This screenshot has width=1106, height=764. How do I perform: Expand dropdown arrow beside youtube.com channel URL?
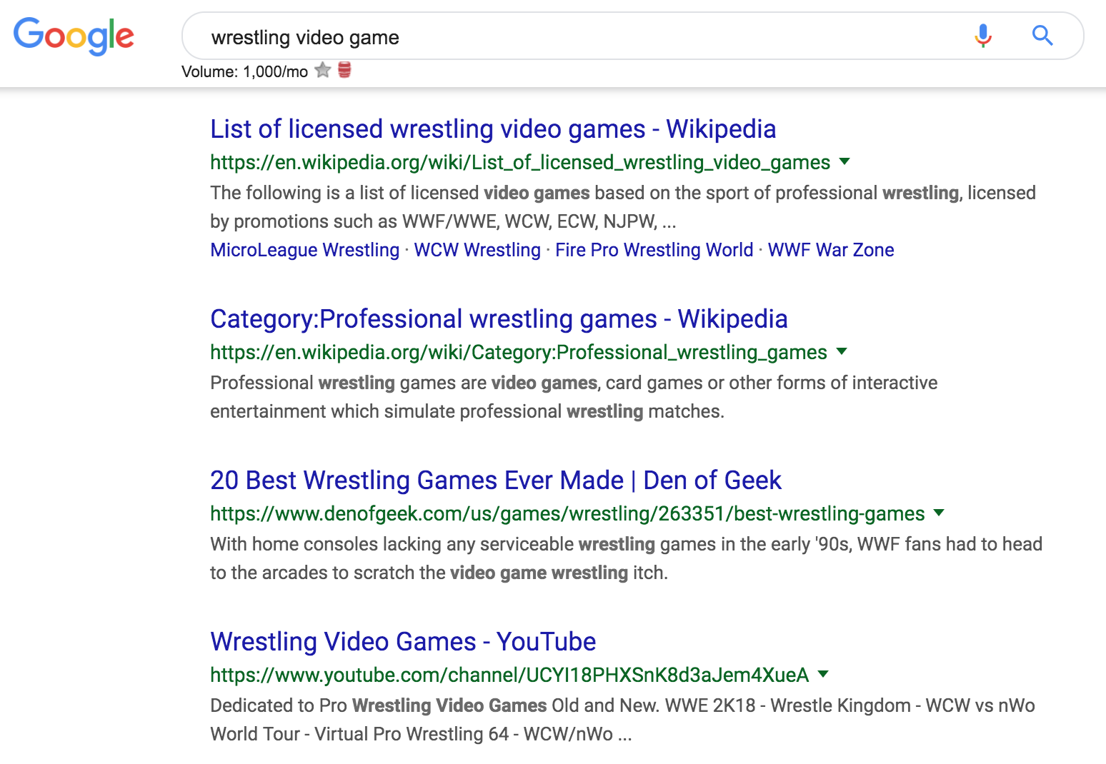pyautogui.click(x=823, y=674)
